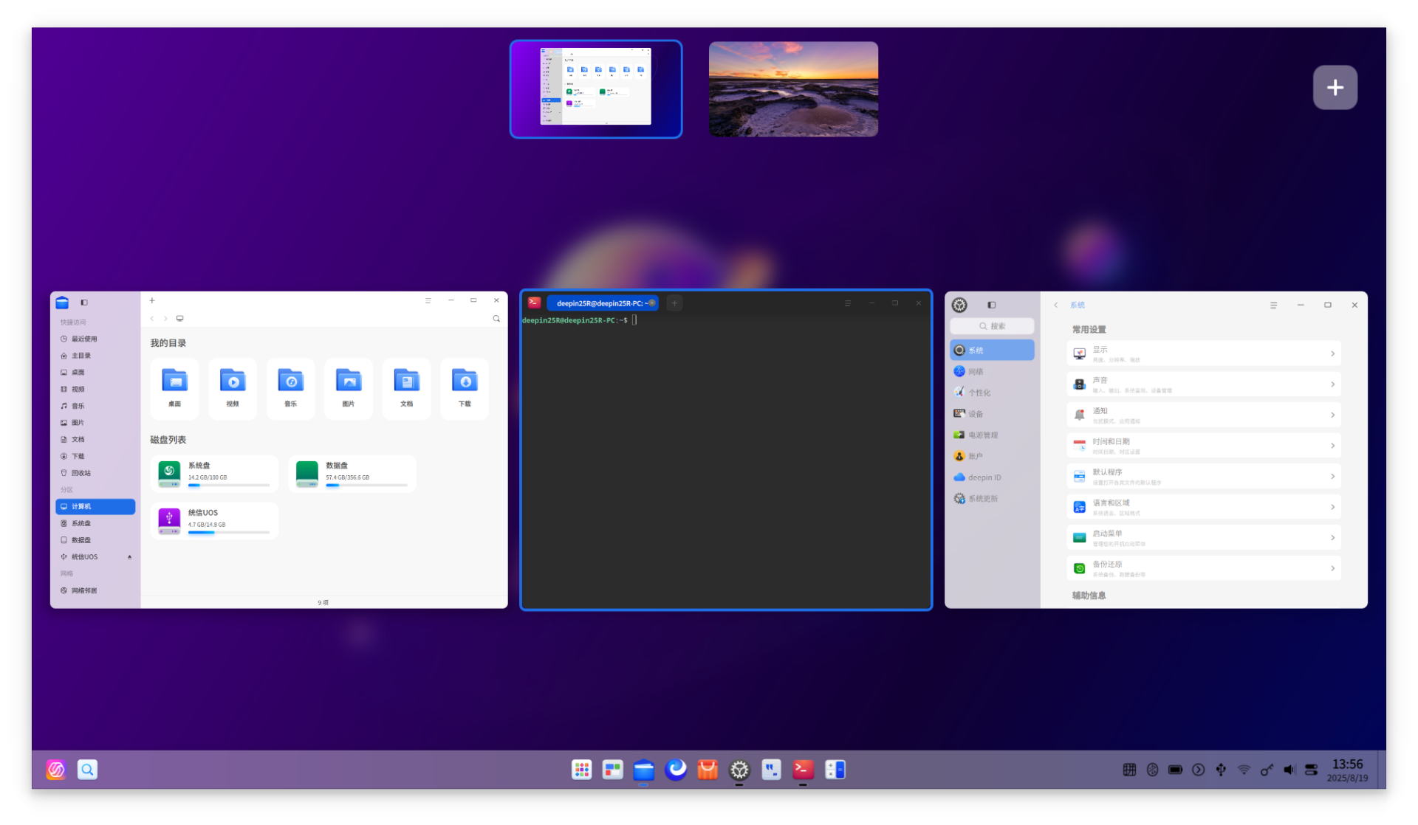Toggle the file manager sidebar panel
The width and height of the screenshot is (1418, 825).
pyautogui.click(x=84, y=302)
